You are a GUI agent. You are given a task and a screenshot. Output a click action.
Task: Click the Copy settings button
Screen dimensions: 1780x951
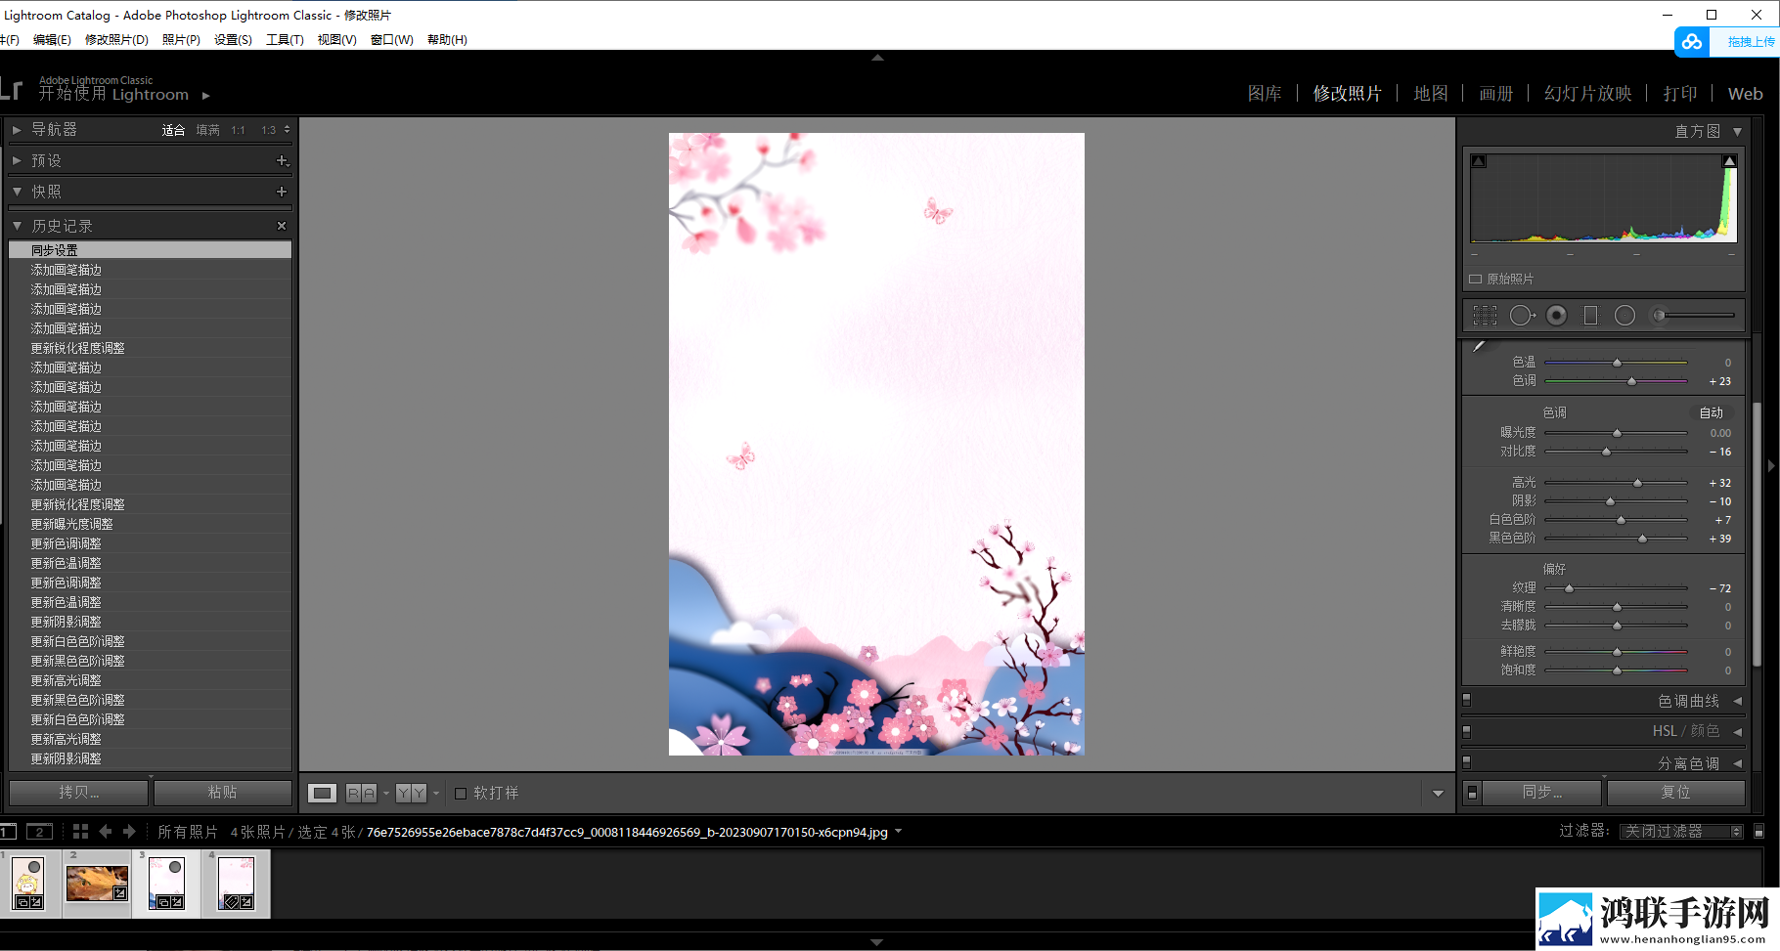(x=79, y=793)
